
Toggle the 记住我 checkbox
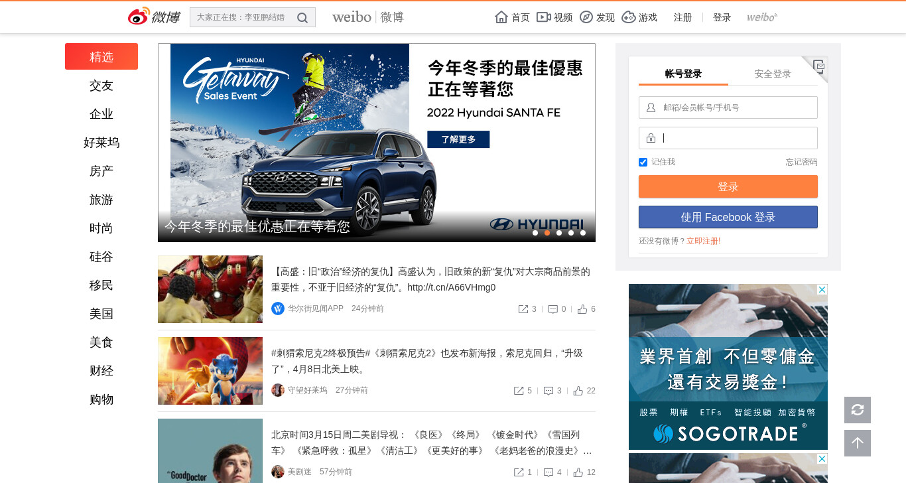click(x=643, y=162)
